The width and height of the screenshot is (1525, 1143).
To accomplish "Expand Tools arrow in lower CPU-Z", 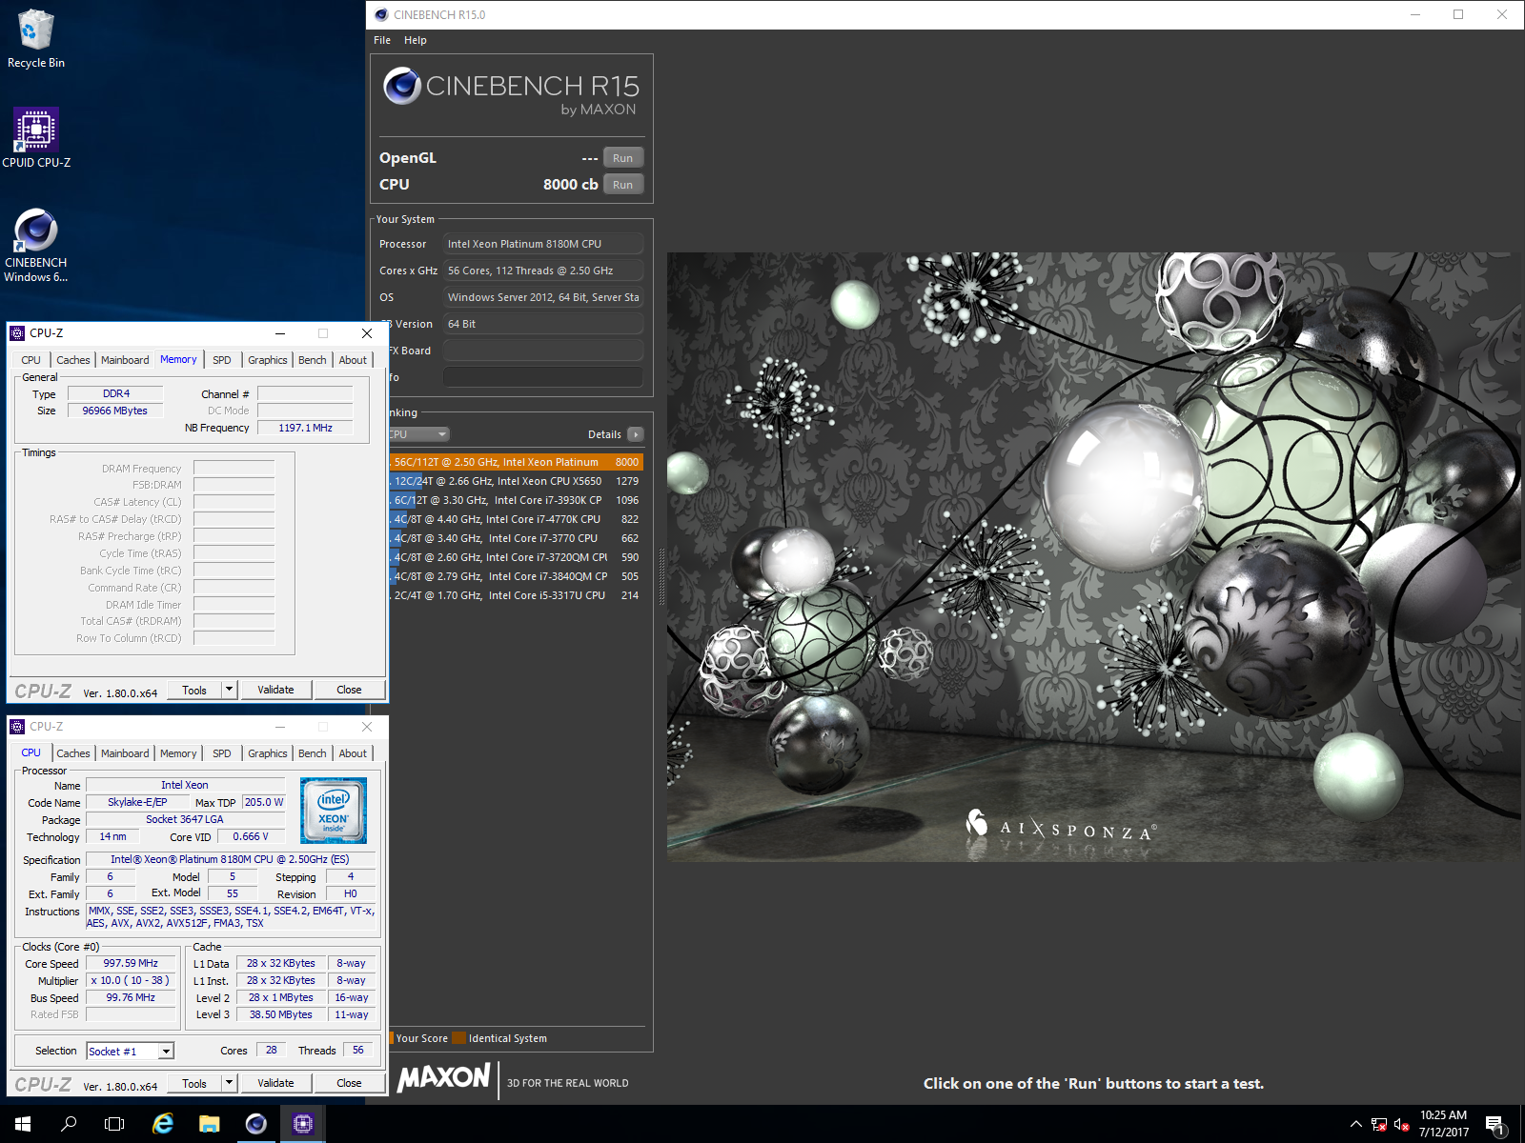I will [229, 1083].
